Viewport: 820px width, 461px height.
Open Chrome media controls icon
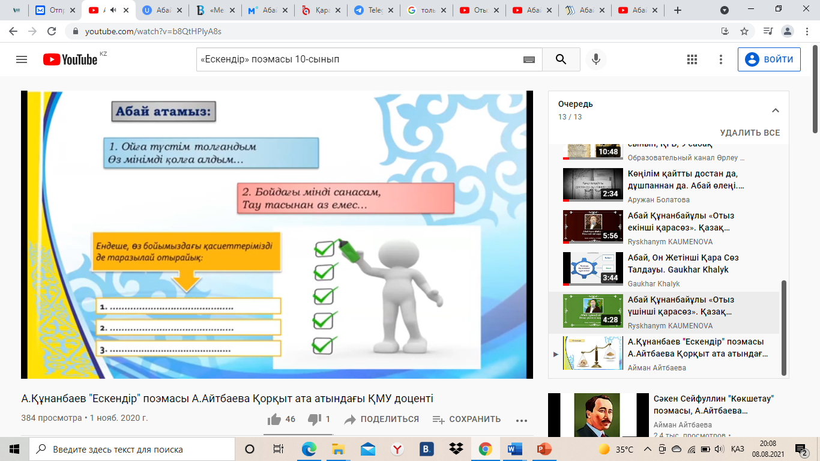pyautogui.click(x=768, y=31)
